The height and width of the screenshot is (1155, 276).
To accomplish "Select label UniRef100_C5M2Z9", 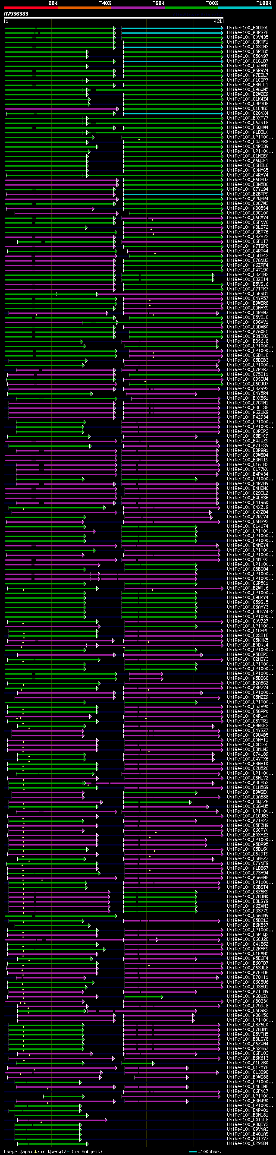I will 248,697.
